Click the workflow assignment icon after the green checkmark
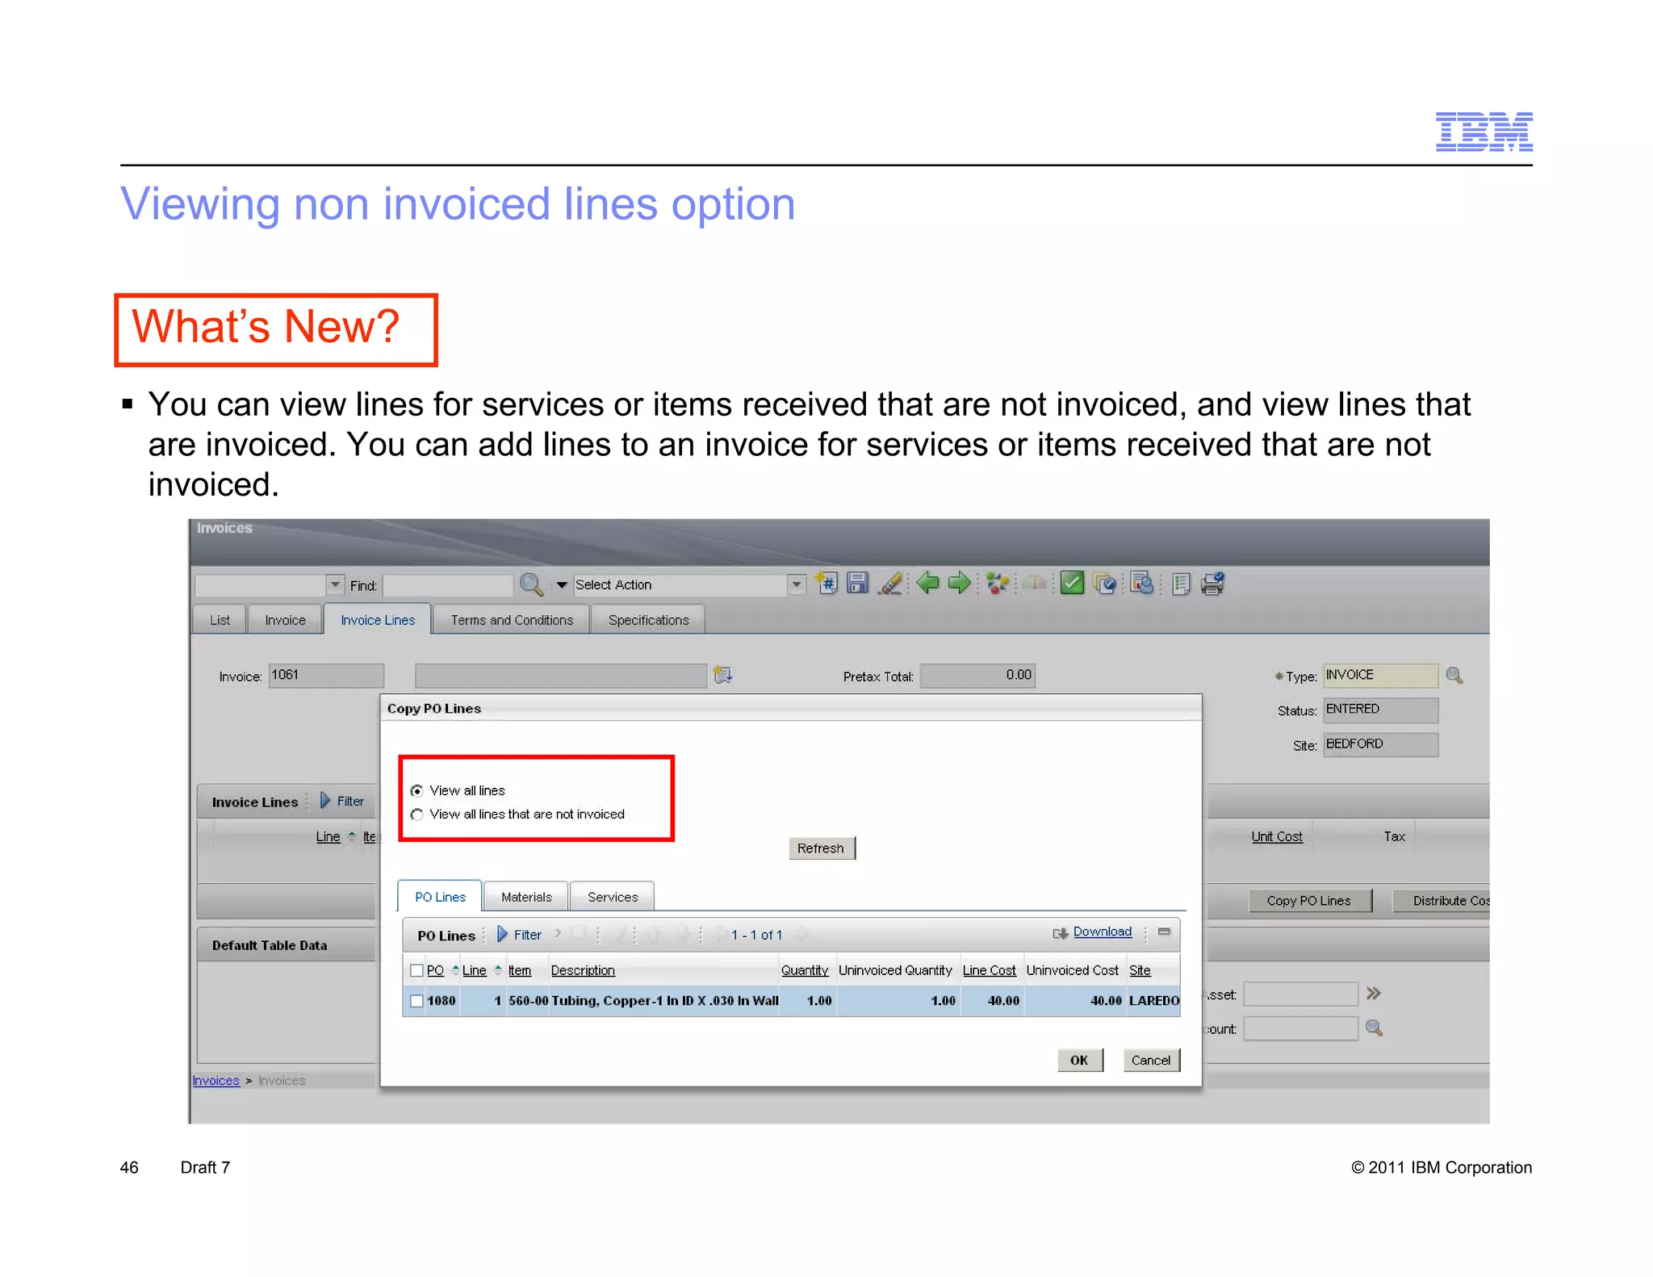The image size is (1653, 1277). (x=1104, y=583)
